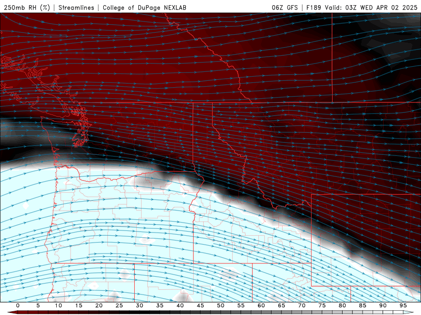Click the '40' scale label
This screenshot has width=421, height=315.
(180, 306)
